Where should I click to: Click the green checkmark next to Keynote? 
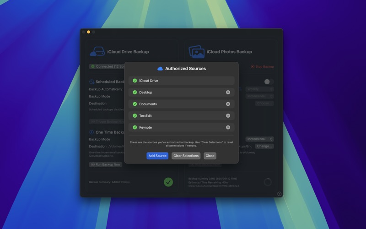click(135, 127)
